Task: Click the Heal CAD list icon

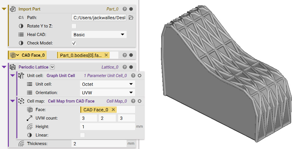Action: pyautogui.click(x=21, y=35)
